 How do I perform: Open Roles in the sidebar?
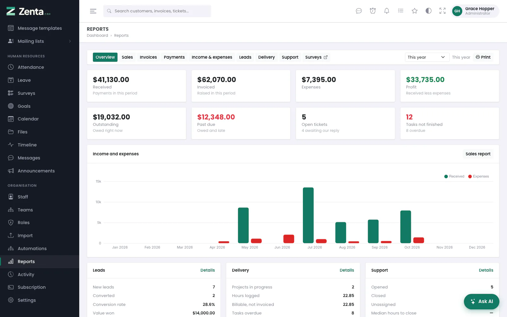point(40,223)
